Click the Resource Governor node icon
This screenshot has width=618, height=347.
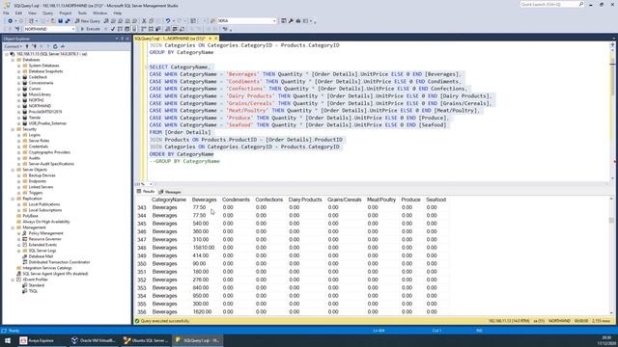tap(25, 239)
